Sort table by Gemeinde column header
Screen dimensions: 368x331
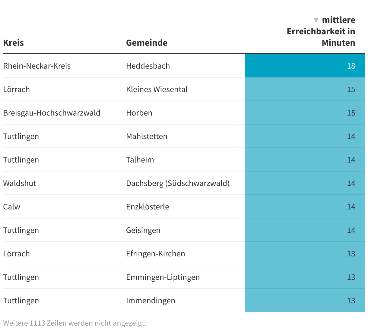(147, 43)
